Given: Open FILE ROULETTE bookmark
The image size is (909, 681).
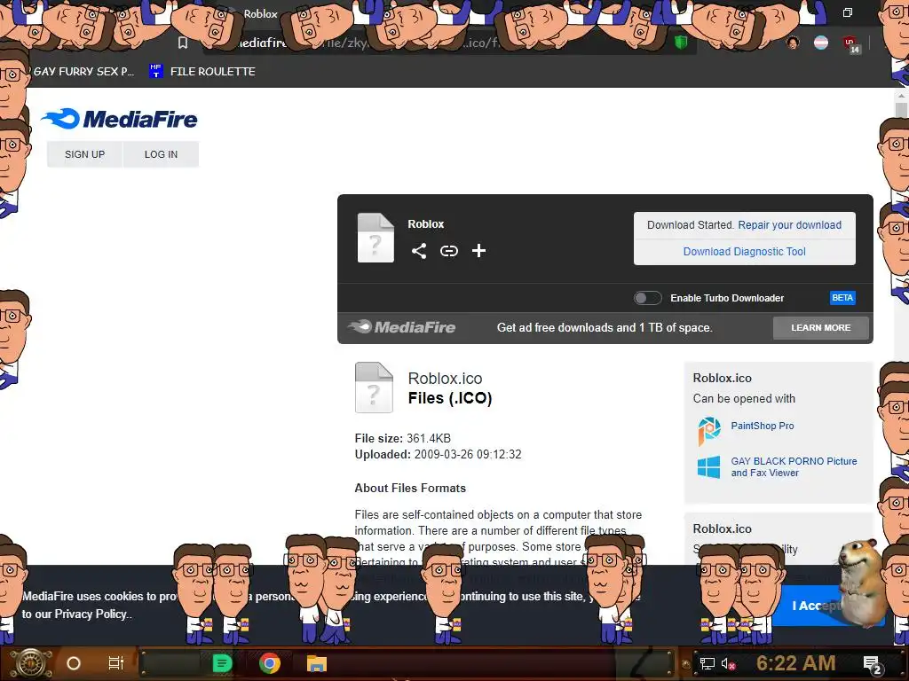Looking at the screenshot, I should (202, 71).
